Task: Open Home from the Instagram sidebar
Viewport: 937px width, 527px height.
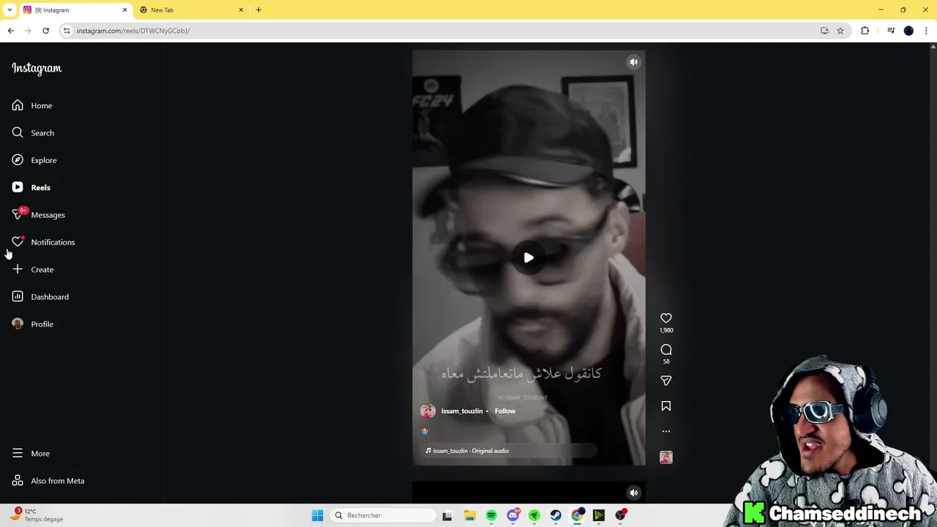Action: coord(32,105)
